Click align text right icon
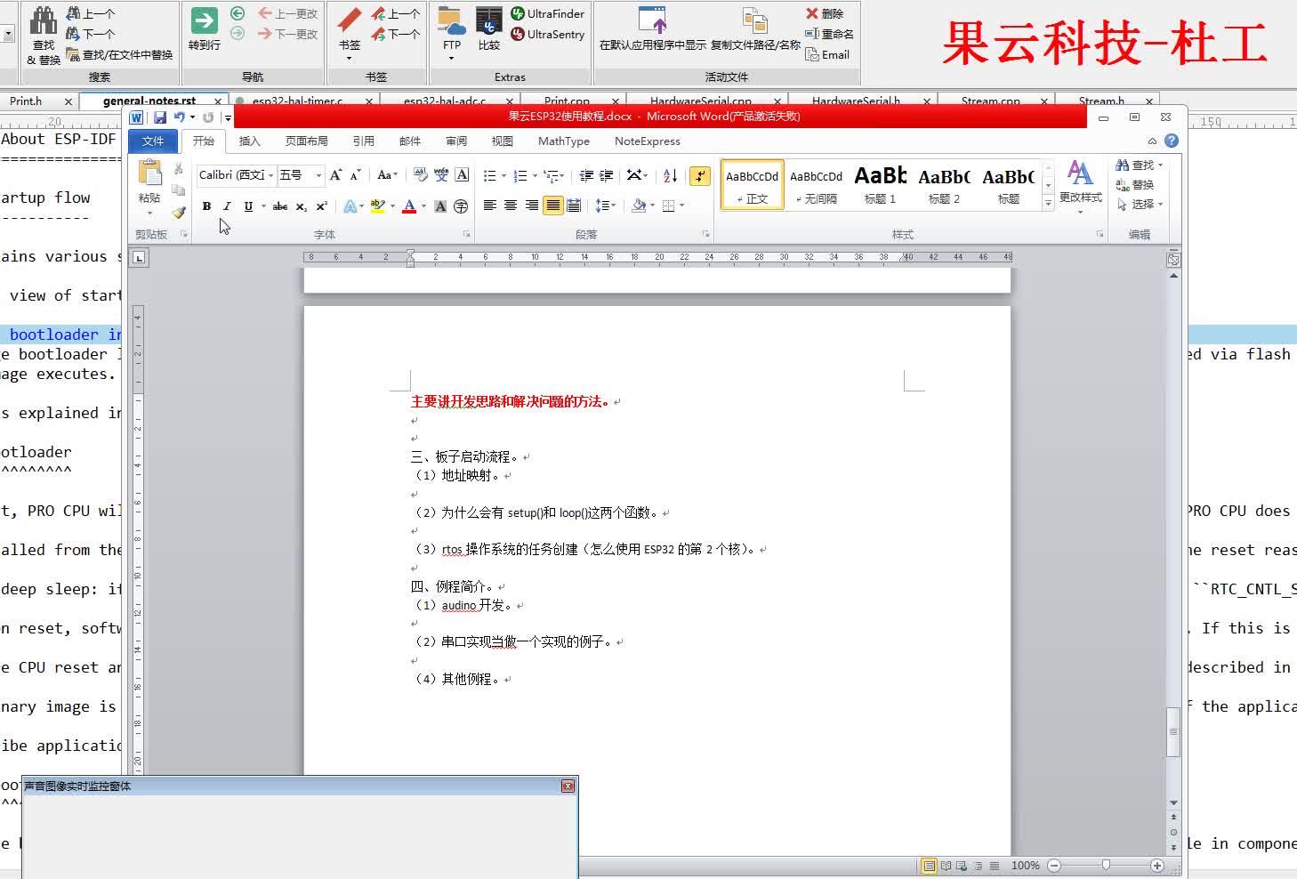The height and width of the screenshot is (879, 1297). [532, 206]
